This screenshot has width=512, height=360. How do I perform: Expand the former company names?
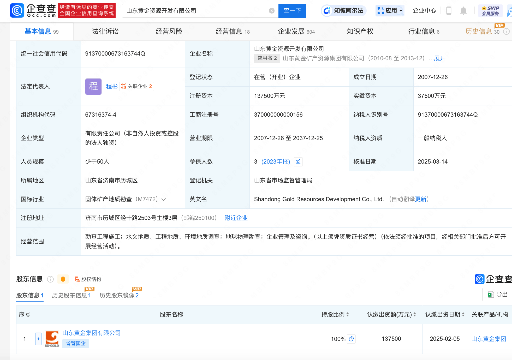click(x=440, y=58)
